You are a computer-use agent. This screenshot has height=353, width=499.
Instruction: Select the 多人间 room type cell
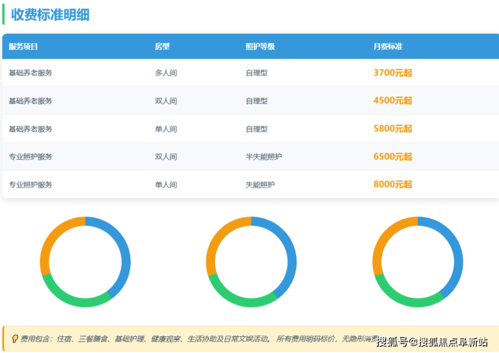(x=166, y=73)
